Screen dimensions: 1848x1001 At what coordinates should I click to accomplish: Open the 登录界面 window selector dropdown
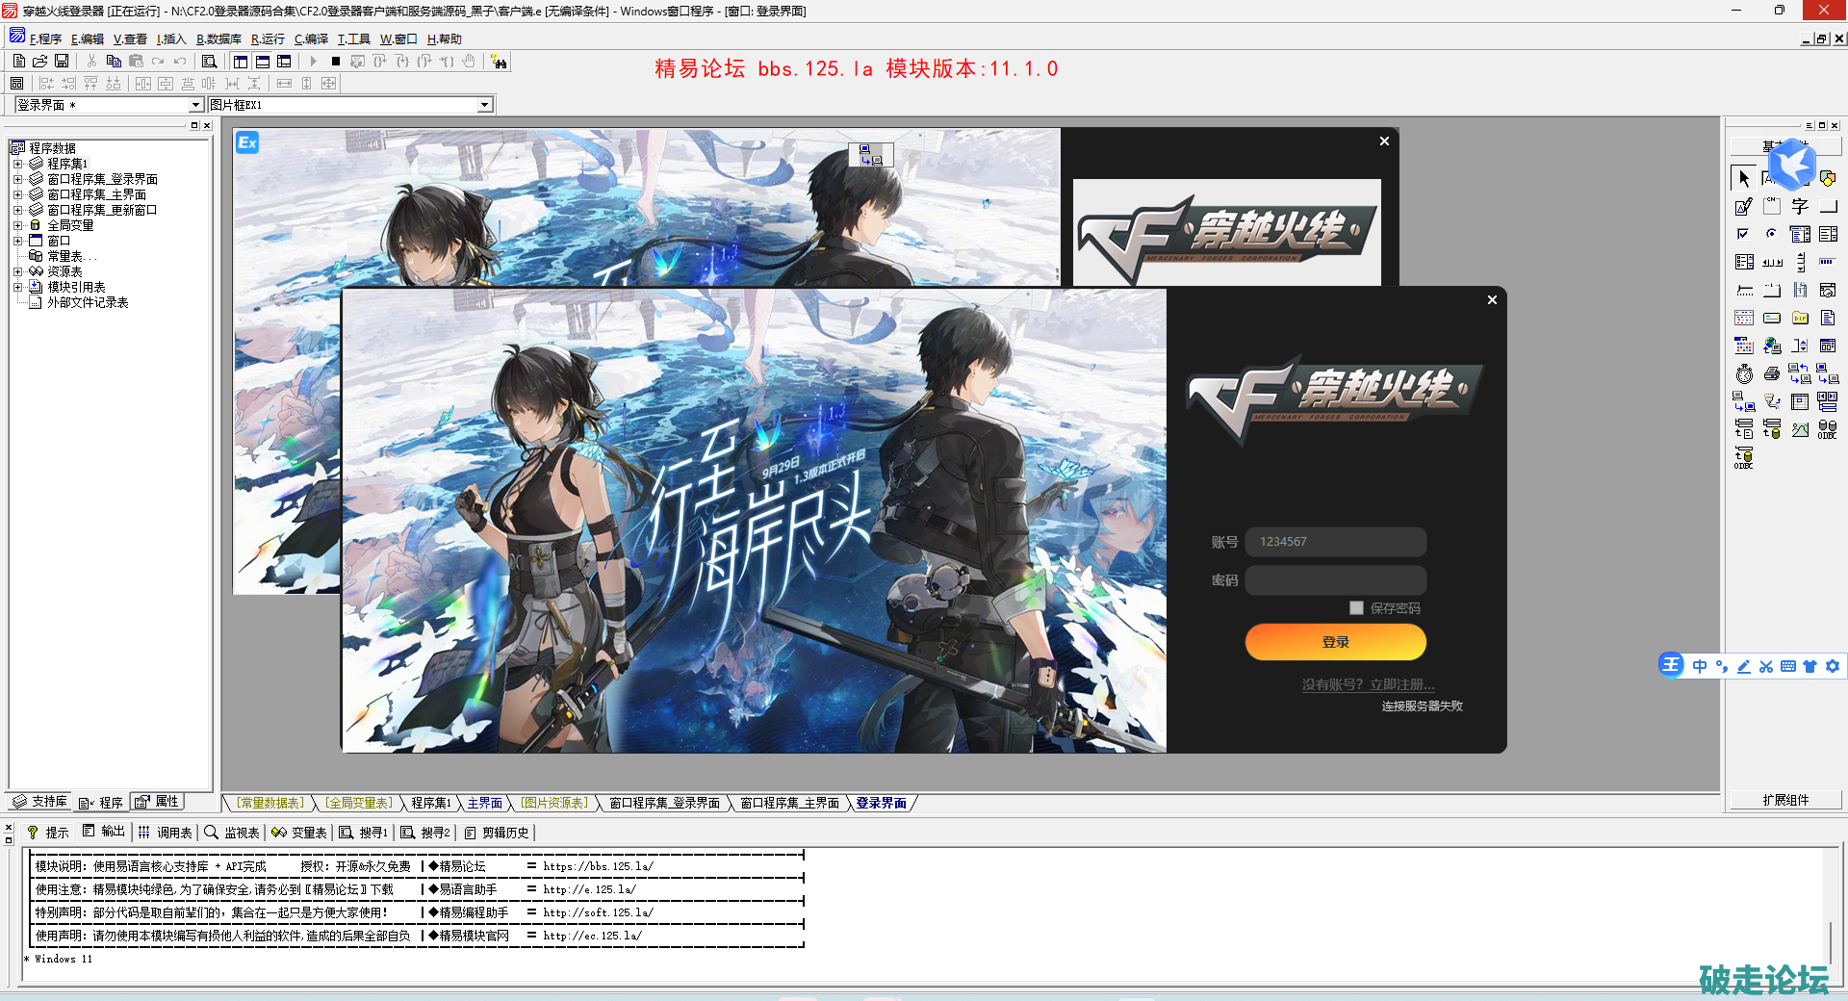click(195, 105)
